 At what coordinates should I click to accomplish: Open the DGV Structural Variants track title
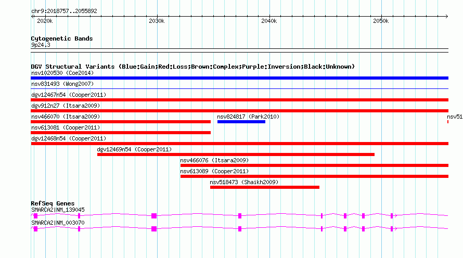click(193, 67)
